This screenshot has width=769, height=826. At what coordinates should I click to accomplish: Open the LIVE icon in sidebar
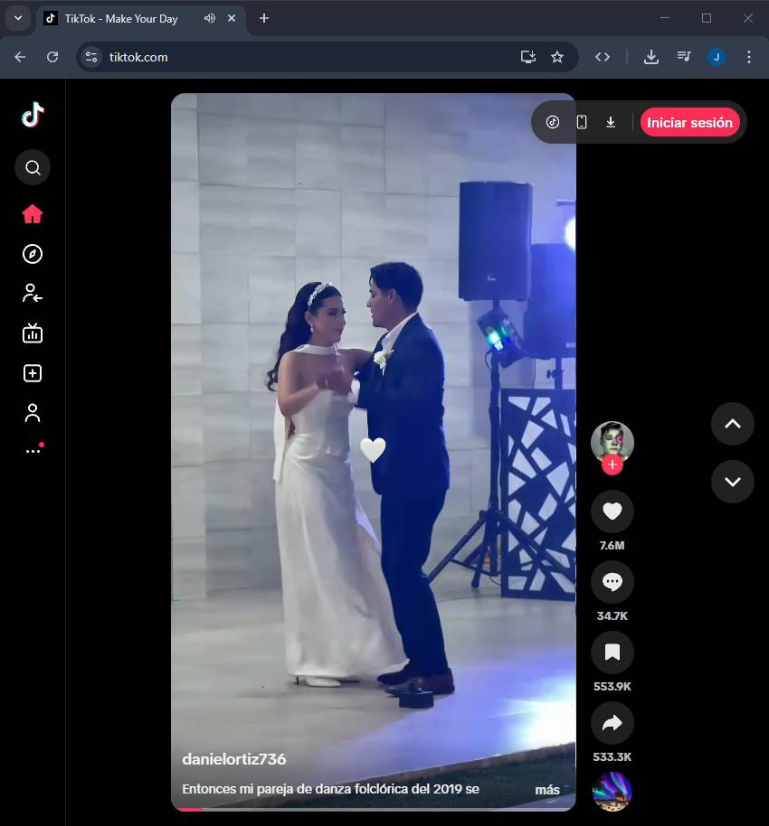click(x=33, y=333)
